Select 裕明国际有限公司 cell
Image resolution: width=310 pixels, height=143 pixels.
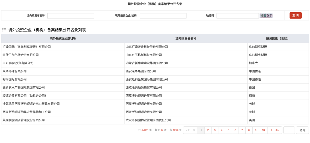pos(63,80)
